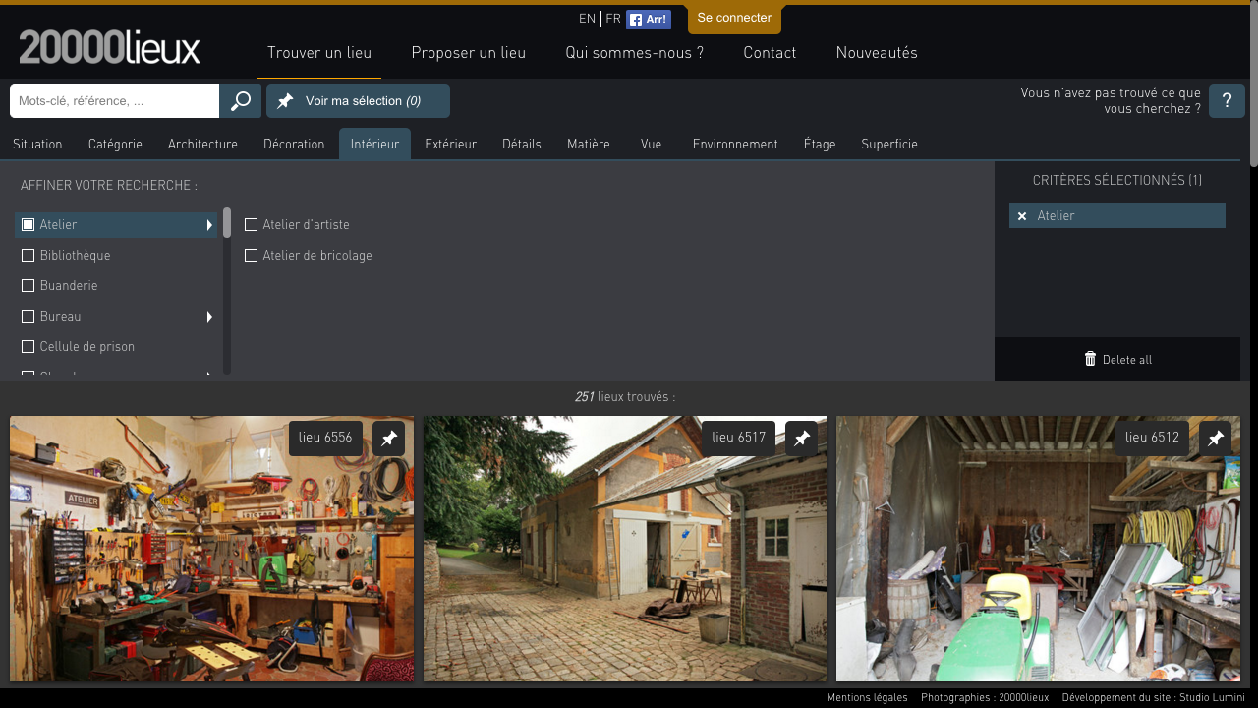Viewport: 1258px width, 708px height.
Task: Open the Matière filter tab
Action: 589,145
